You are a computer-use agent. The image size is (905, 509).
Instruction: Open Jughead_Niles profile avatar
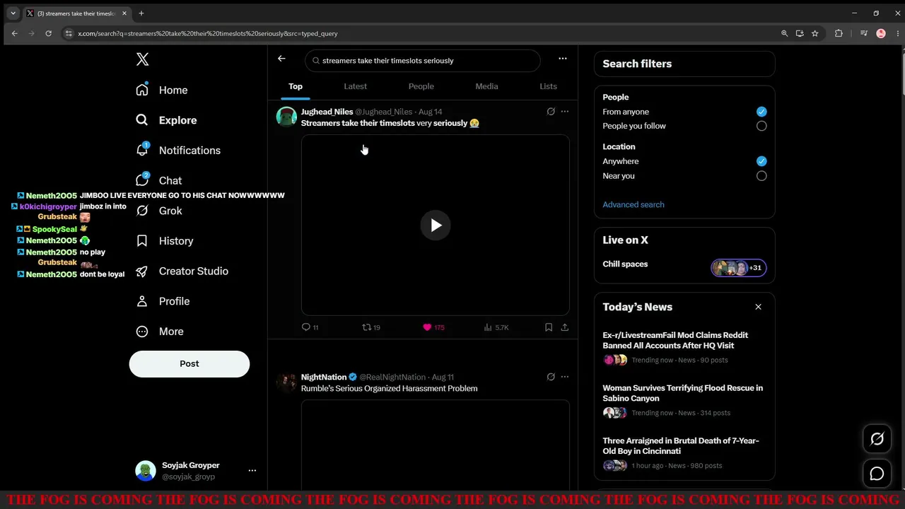coord(286,117)
